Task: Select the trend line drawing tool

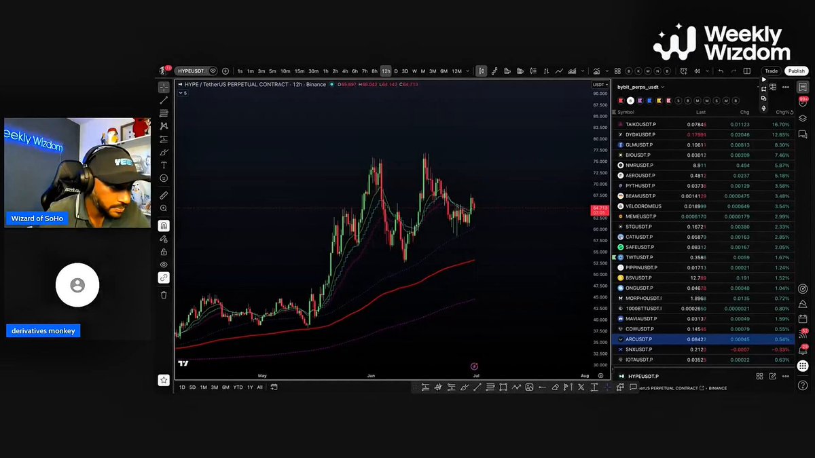Action: click(x=164, y=100)
